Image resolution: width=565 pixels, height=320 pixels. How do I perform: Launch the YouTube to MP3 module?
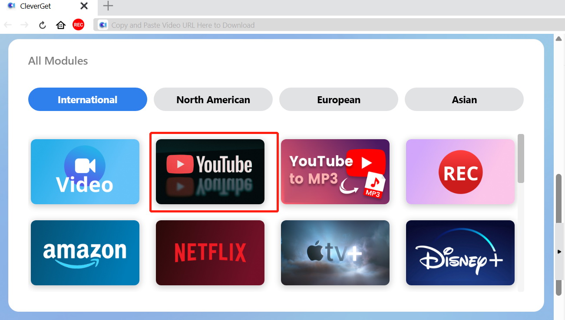point(335,172)
